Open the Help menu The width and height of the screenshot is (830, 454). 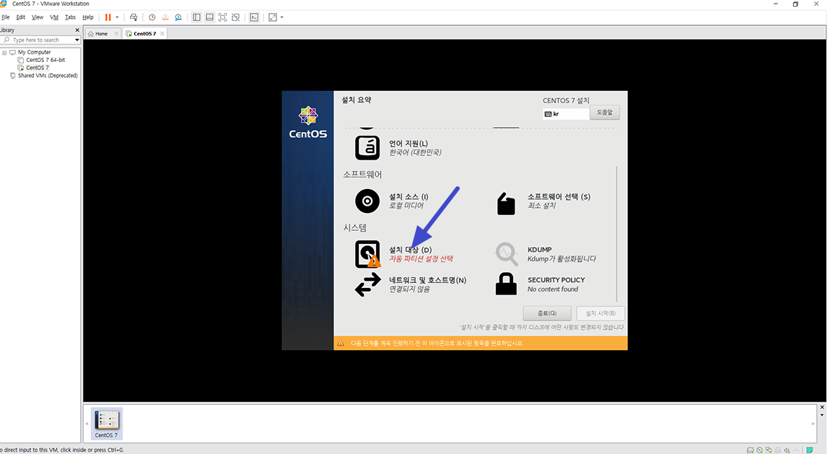pyautogui.click(x=88, y=17)
